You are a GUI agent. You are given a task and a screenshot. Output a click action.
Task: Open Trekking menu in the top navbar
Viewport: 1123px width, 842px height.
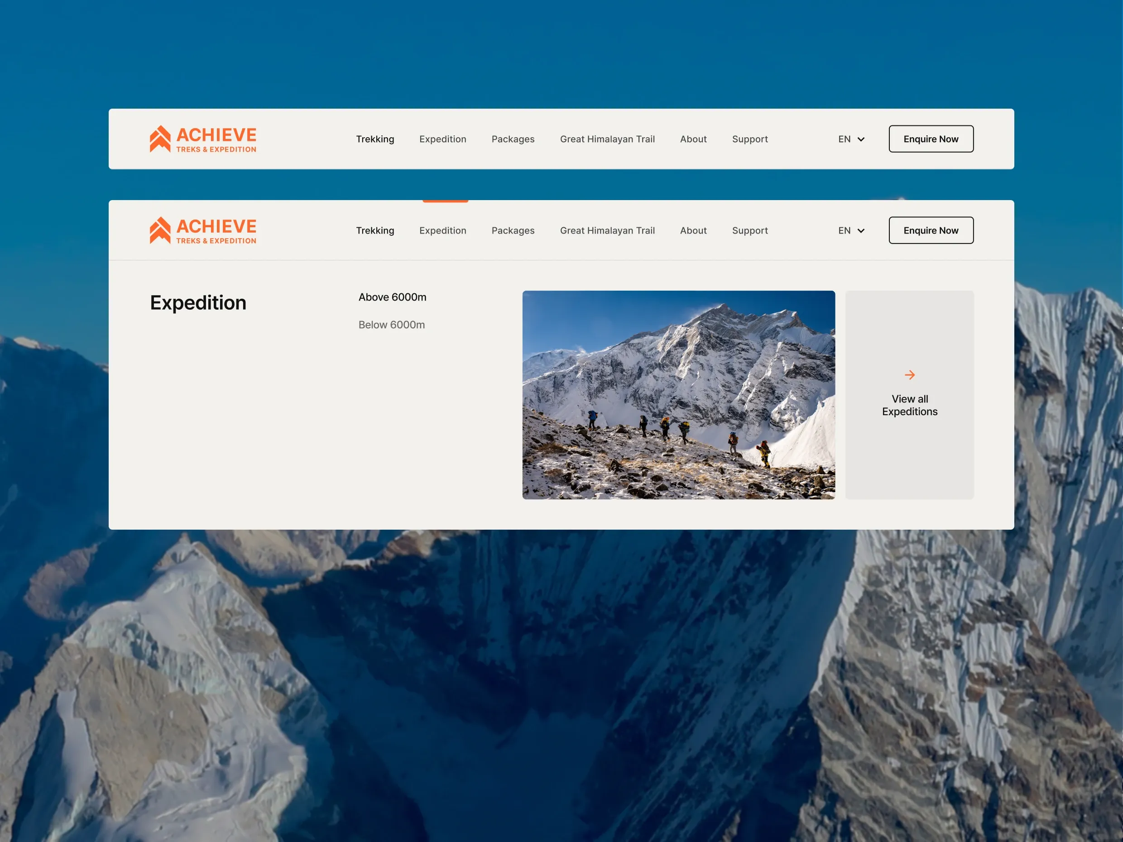point(374,139)
